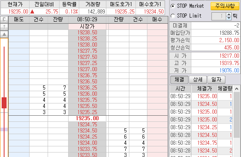This screenshot has height=157, width=241.
Task: Click the 시장가 market price row
Action: click(87, 27)
